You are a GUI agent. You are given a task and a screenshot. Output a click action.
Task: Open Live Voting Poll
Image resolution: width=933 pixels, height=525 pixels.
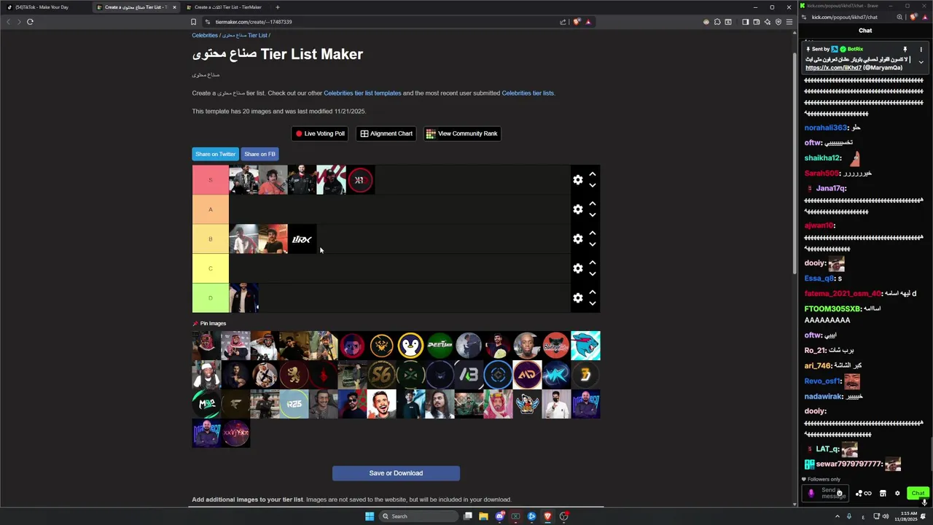[x=319, y=133]
